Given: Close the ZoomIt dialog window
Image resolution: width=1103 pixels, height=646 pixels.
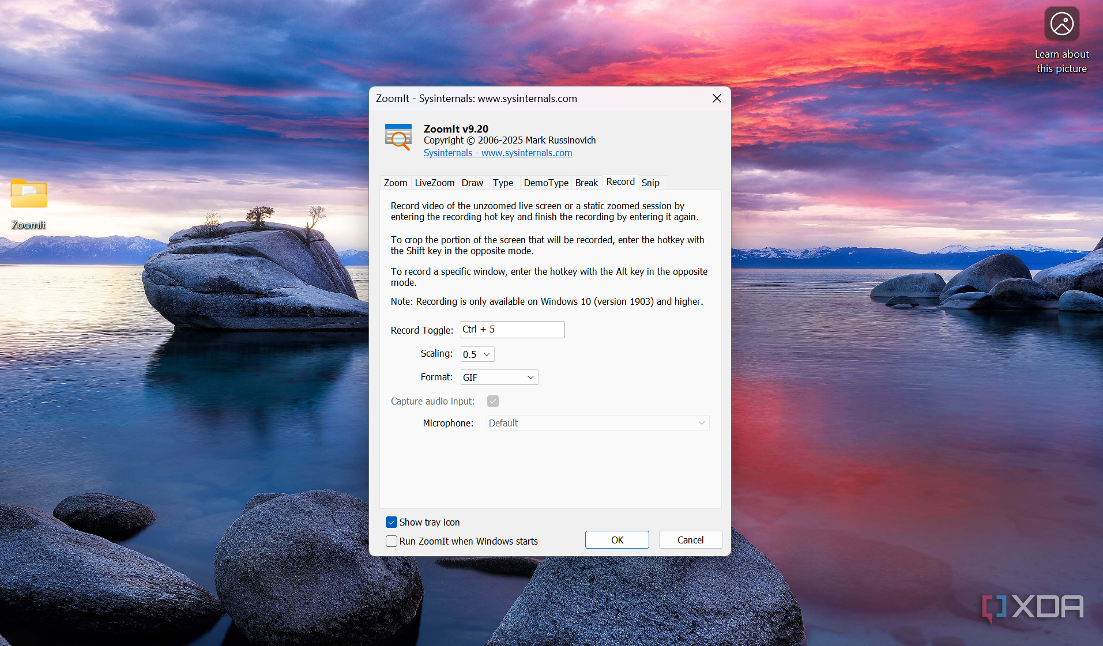Looking at the screenshot, I should click(717, 99).
